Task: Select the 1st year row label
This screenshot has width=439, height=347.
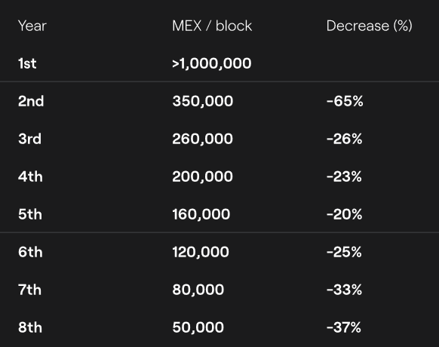Action: (x=27, y=63)
